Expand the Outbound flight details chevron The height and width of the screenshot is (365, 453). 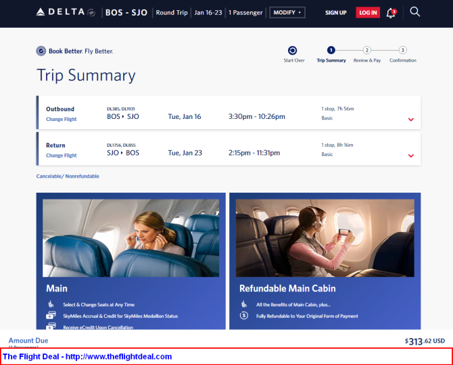point(411,119)
